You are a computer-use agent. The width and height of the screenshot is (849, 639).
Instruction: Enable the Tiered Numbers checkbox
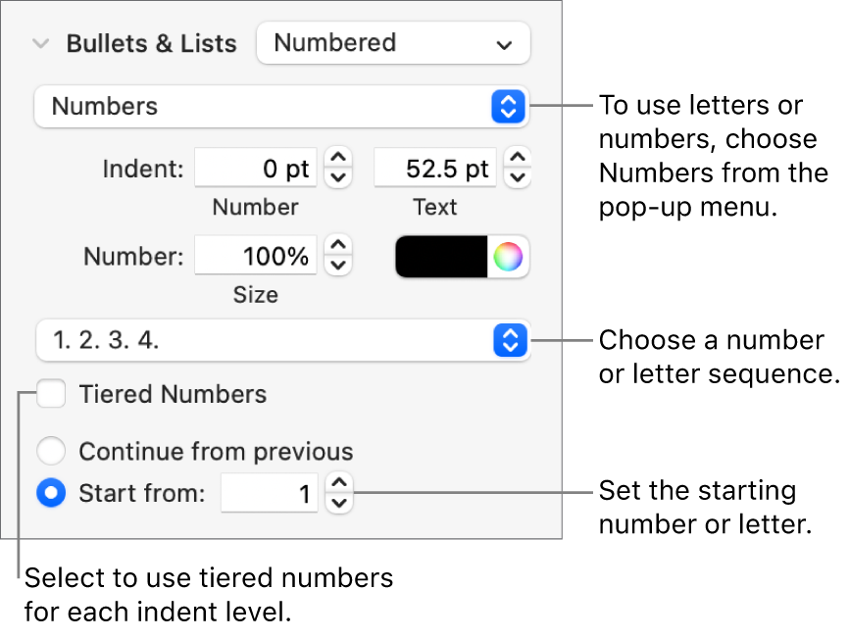tap(51, 395)
